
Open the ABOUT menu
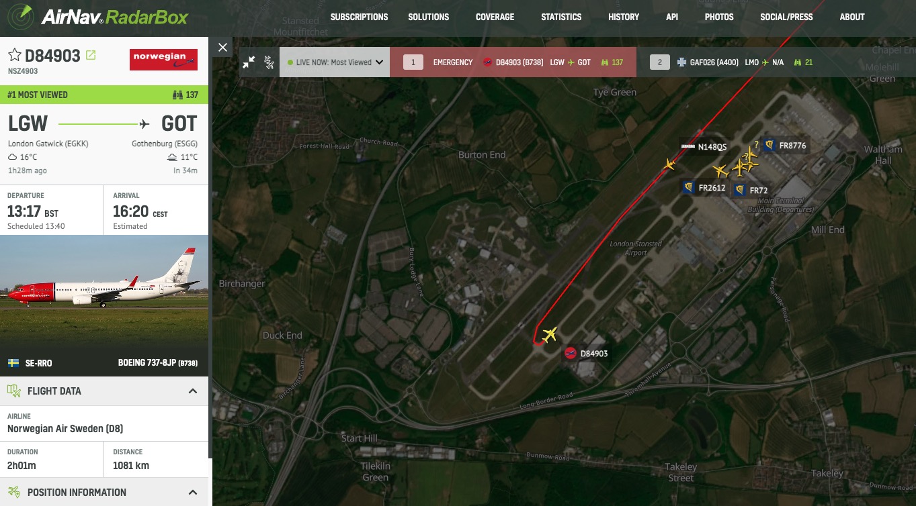coord(852,17)
